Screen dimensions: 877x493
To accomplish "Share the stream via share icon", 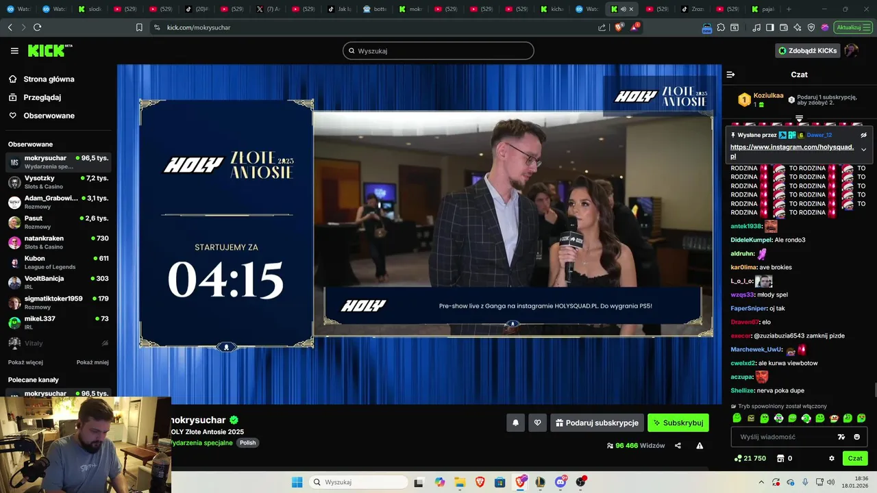I will (x=678, y=446).
